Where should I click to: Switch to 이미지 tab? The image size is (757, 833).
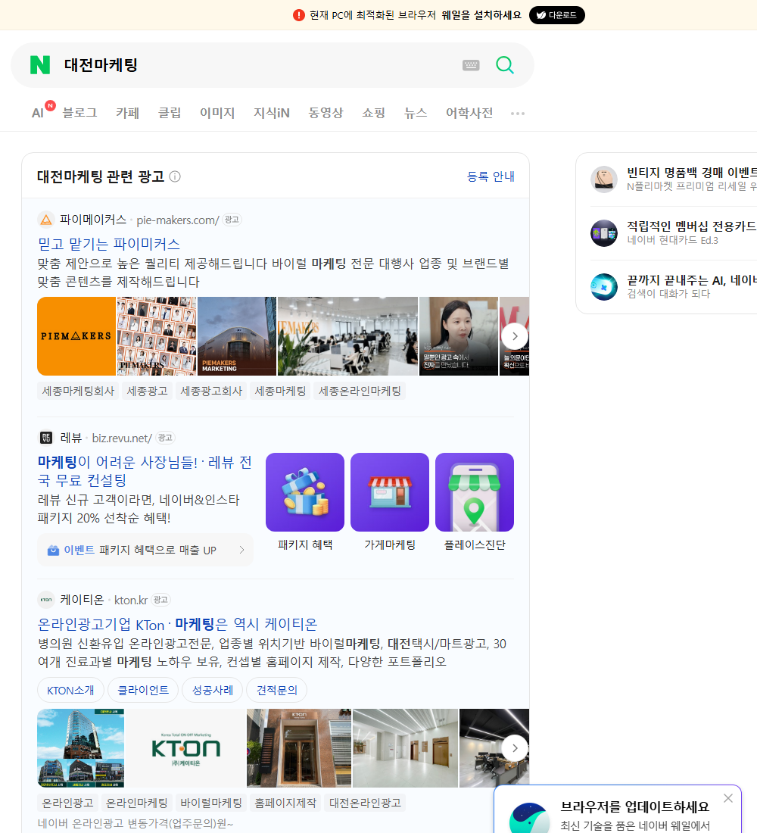217,113
